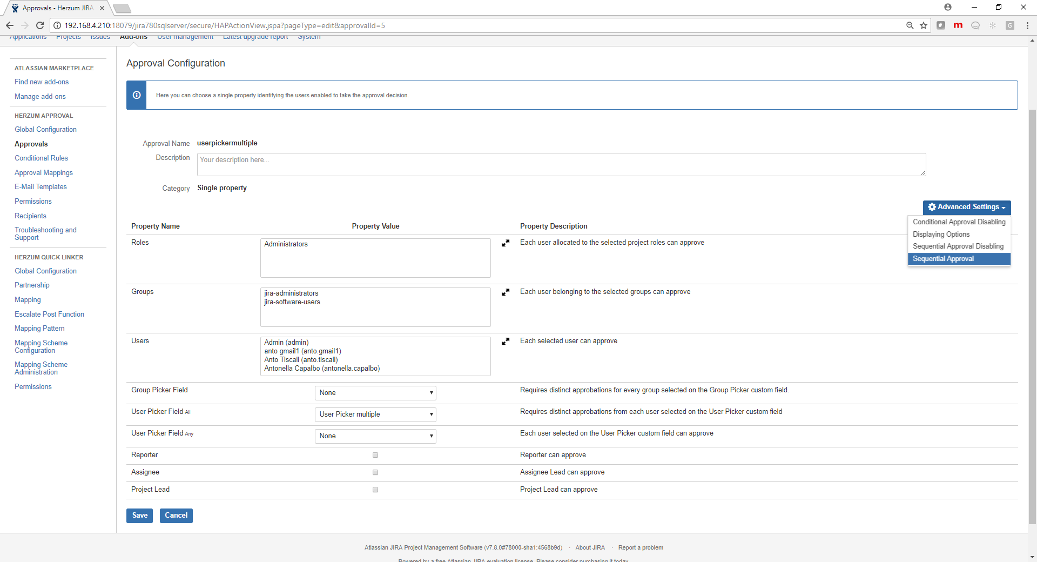Open the User management navigation tab
This screenshot has width=1037, height=562.
click(x=185, y=37)
